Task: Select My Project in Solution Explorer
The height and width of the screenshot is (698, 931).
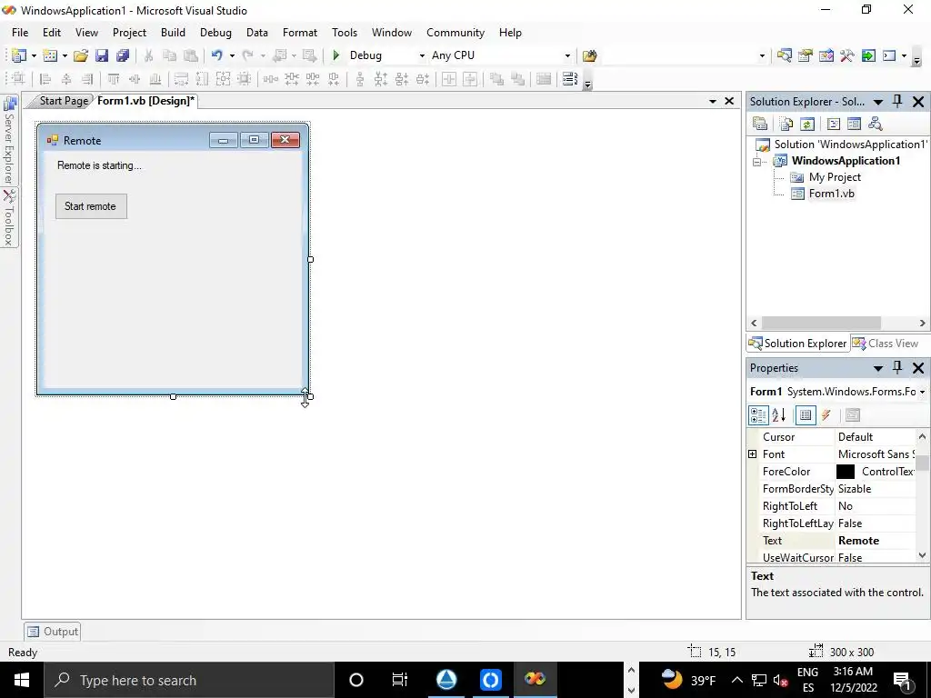Action: (x=835, y=177)
